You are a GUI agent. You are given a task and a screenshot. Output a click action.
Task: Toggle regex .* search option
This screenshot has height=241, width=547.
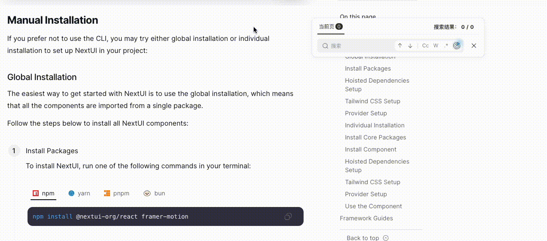tap(446, 46)
